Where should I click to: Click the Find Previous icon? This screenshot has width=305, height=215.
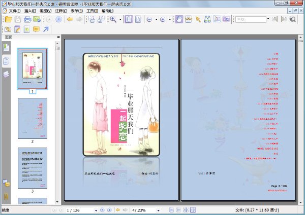(x=275, y=19)
